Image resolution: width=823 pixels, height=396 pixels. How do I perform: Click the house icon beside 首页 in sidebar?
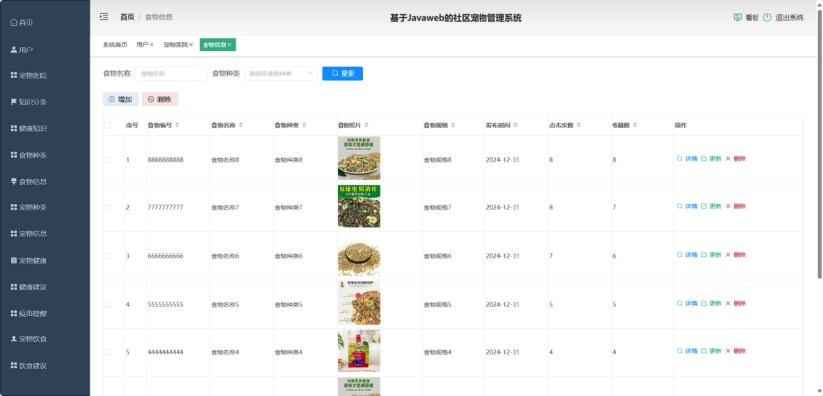(14, 23)
